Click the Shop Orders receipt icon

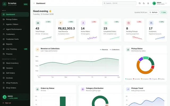click(4, 88)
